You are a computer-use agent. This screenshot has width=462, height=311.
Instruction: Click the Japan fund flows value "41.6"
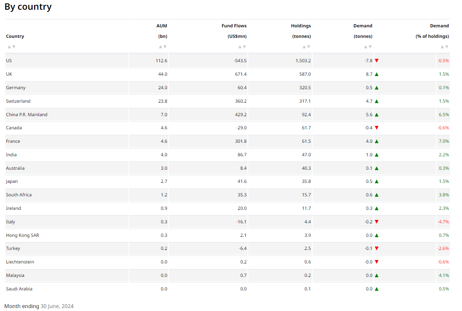click(242, 181)
